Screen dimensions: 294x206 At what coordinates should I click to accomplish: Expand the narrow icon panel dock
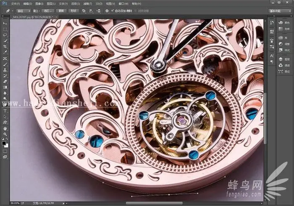point(274,16)
